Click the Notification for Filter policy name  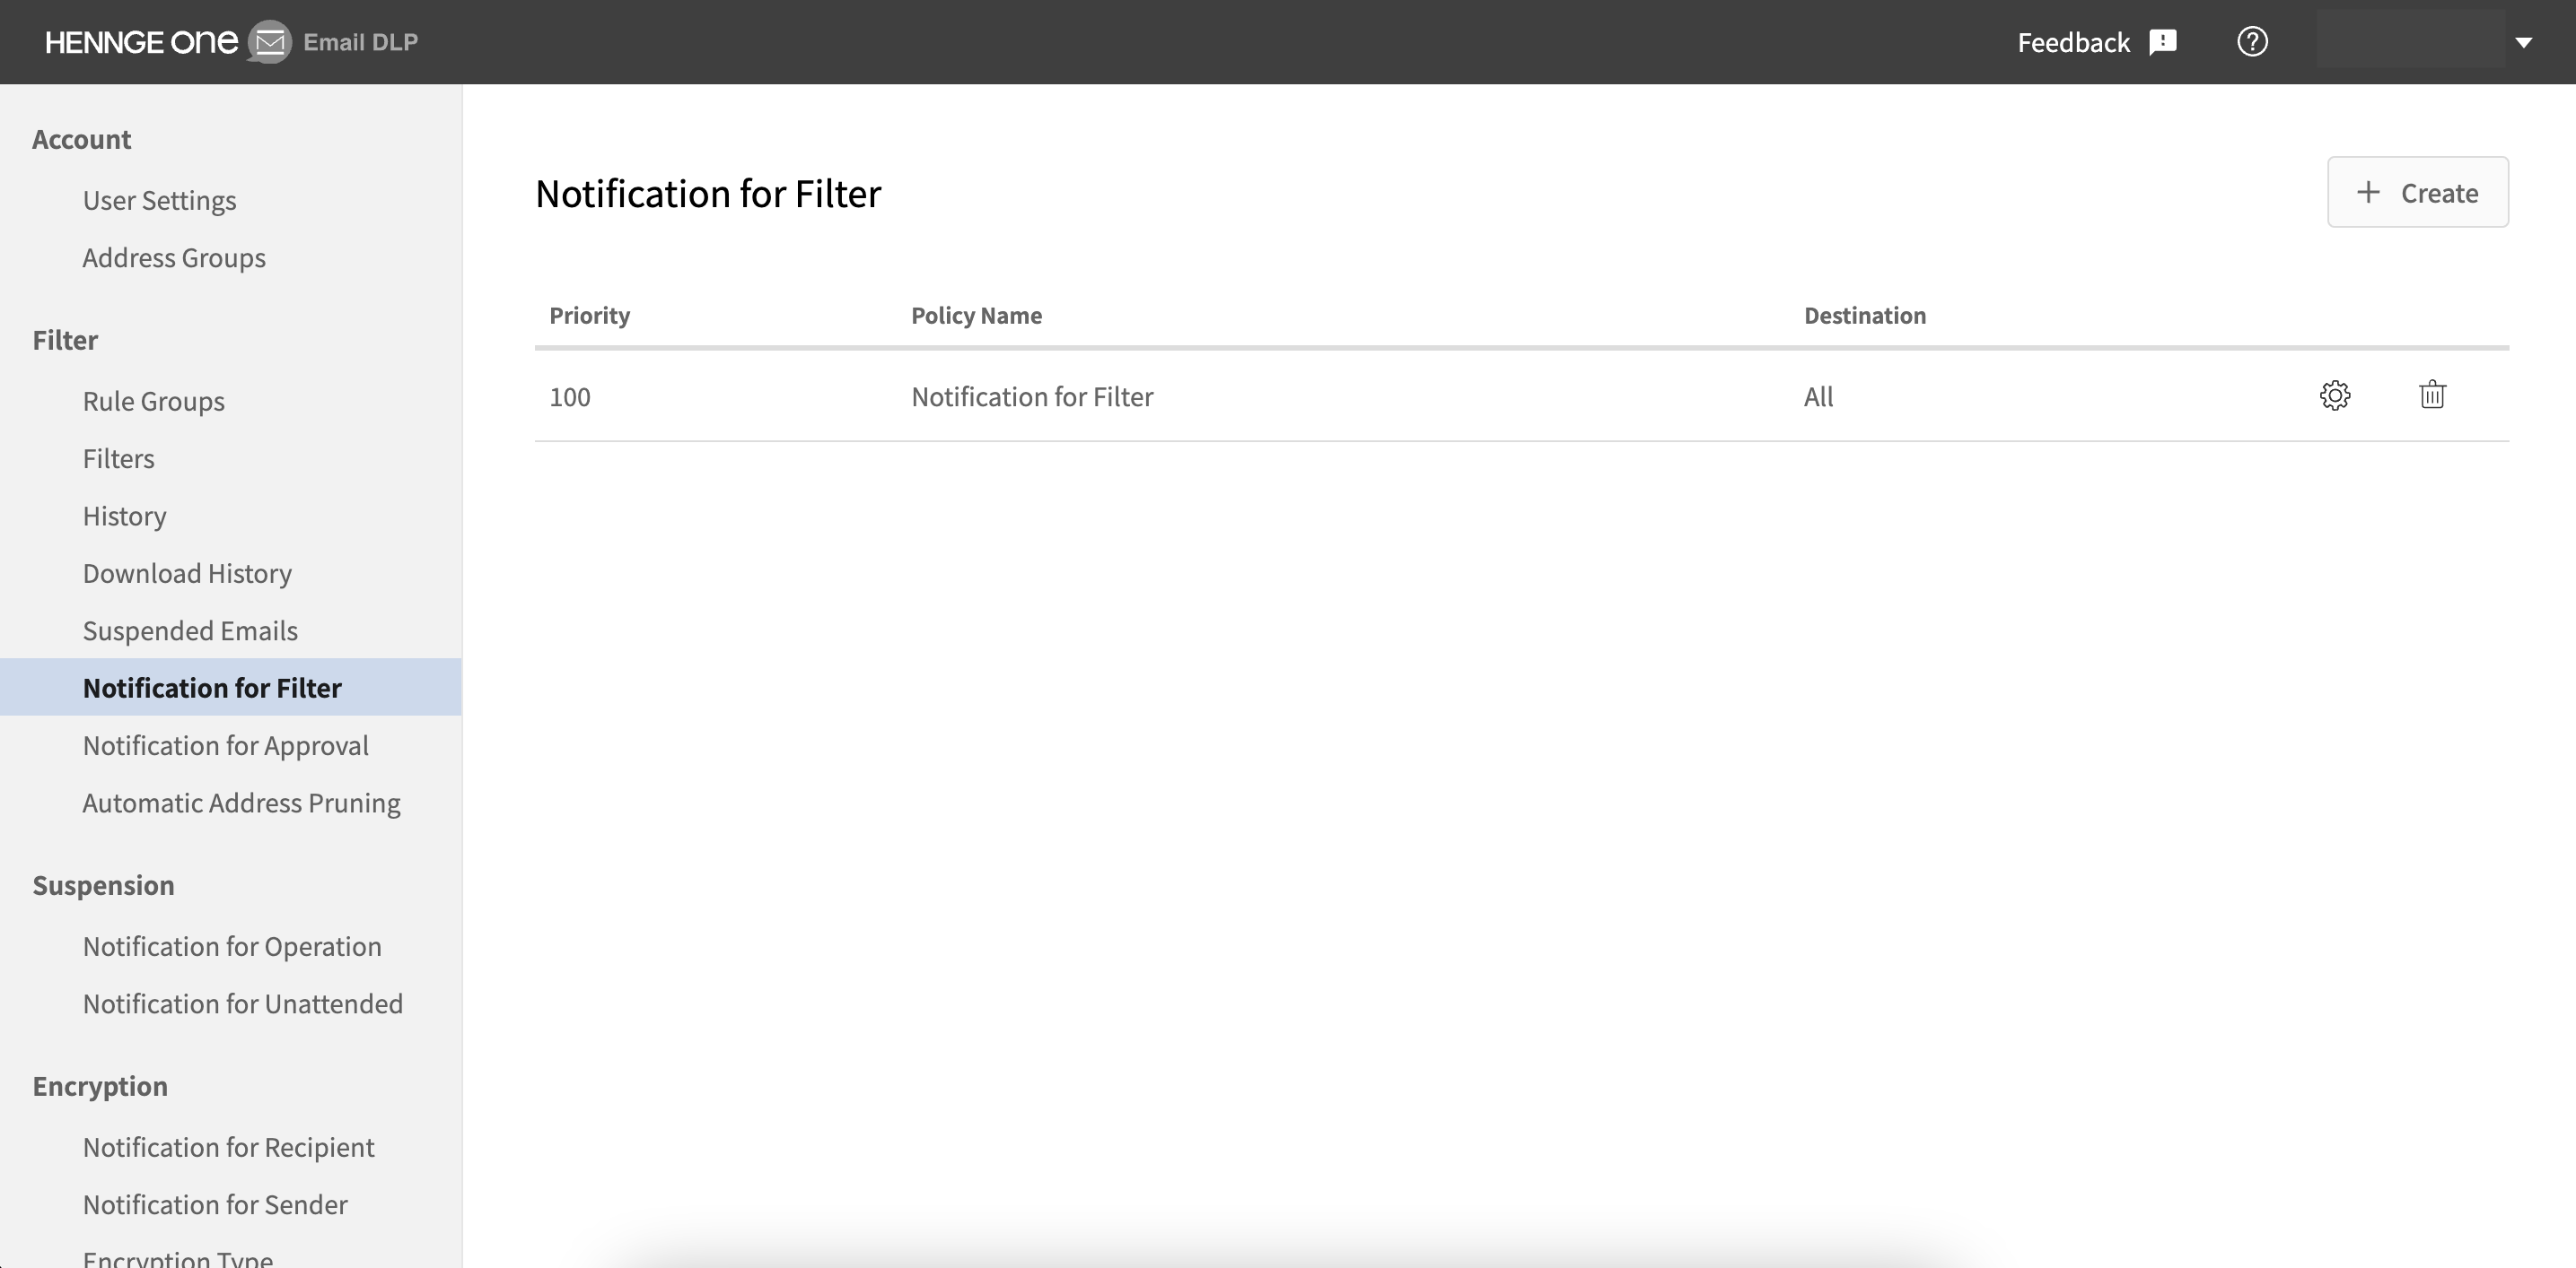1031,396
